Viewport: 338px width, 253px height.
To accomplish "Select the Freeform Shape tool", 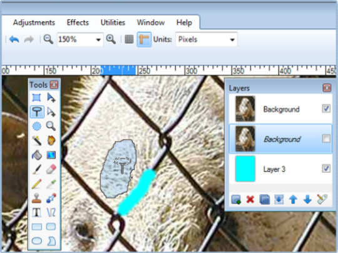I will click(x=51, y=241).
